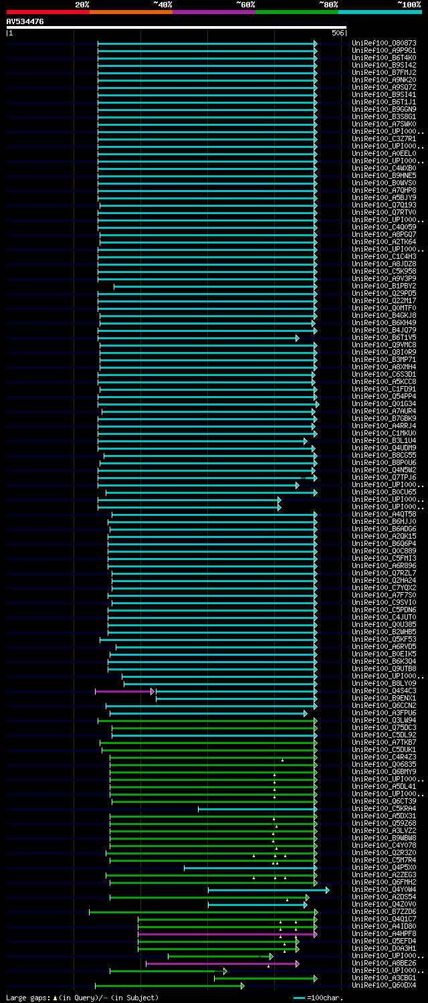Select label UniRef100_A7QHP8

tap(384, 191)
